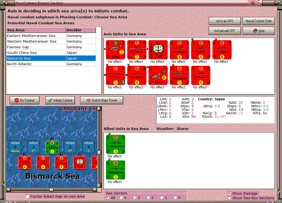Open the Help button
This screenshot has width=282, height=203.
point(259,31)
